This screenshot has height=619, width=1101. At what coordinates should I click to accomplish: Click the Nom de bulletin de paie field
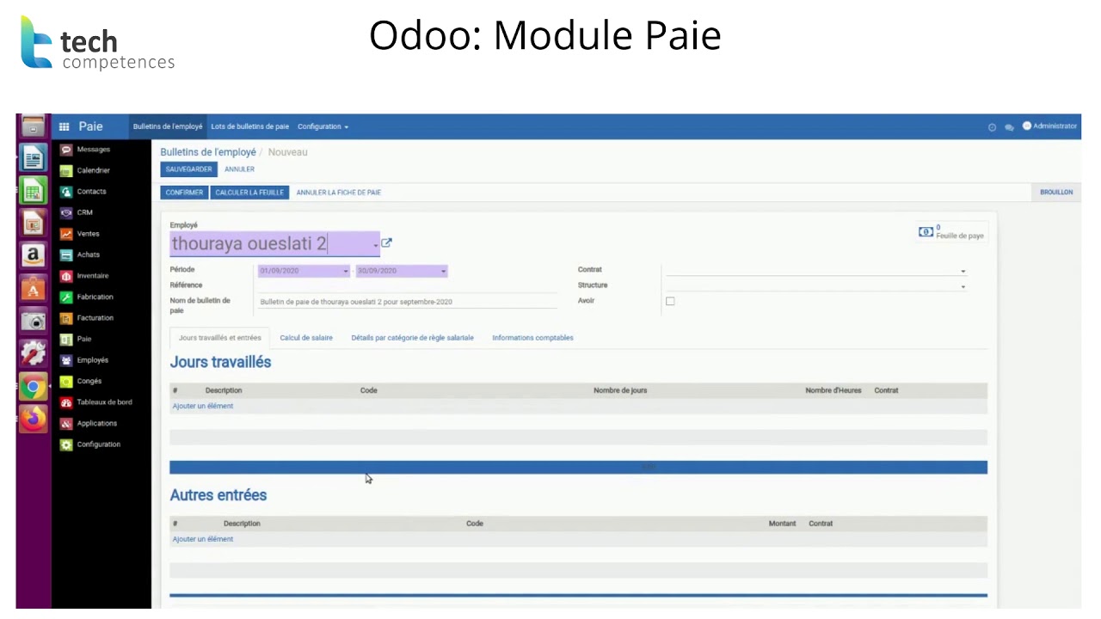pos(408,302)
